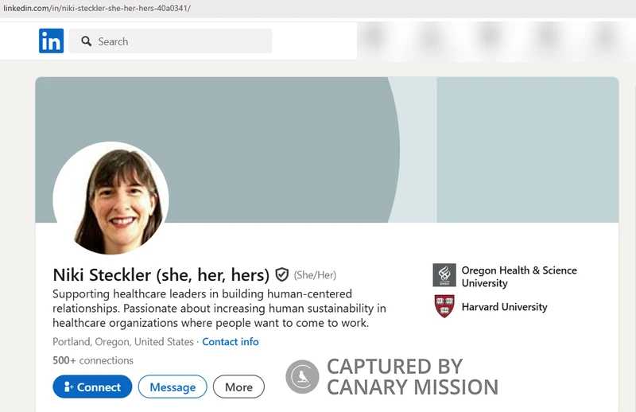636x412 pixels.
Task: Click the profile banner cover image
Action: (327, 150)
